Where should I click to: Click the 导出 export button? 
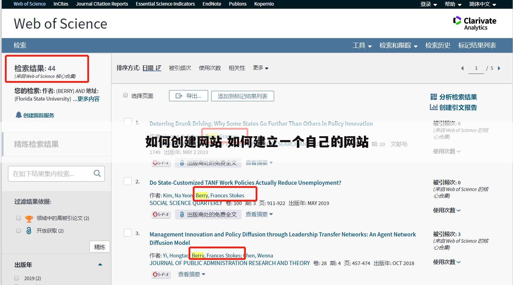coord(189,96)
